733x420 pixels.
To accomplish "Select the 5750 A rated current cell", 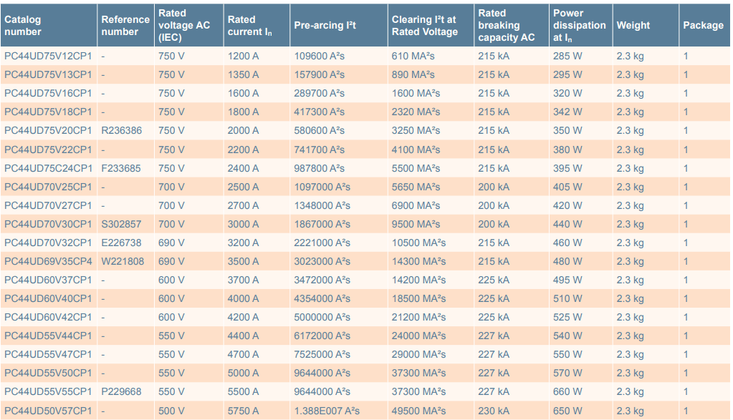I will click(244, 411).
